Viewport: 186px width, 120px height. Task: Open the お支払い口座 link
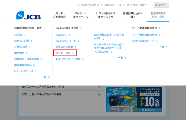pyautogui.click(x=23, y=41)
